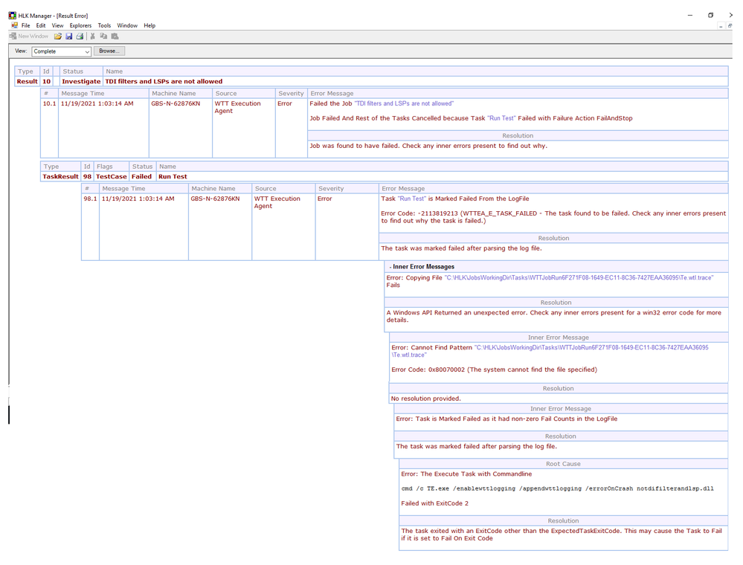This screenshot has height=565, width=743.
Task: Open the "Run Test" link in job failed message
Action: [x=501, y=118]
